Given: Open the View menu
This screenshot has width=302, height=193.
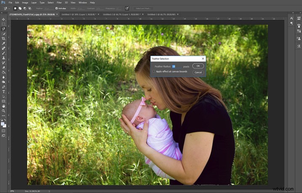Looking at the screenshot, I should coord(73,3).
